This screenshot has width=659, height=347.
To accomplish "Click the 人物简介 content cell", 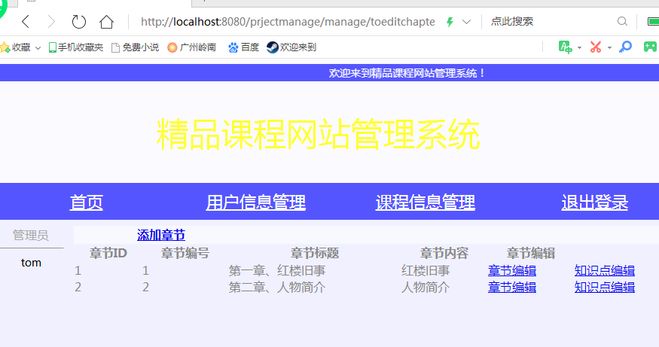I will tap(426, 288).
